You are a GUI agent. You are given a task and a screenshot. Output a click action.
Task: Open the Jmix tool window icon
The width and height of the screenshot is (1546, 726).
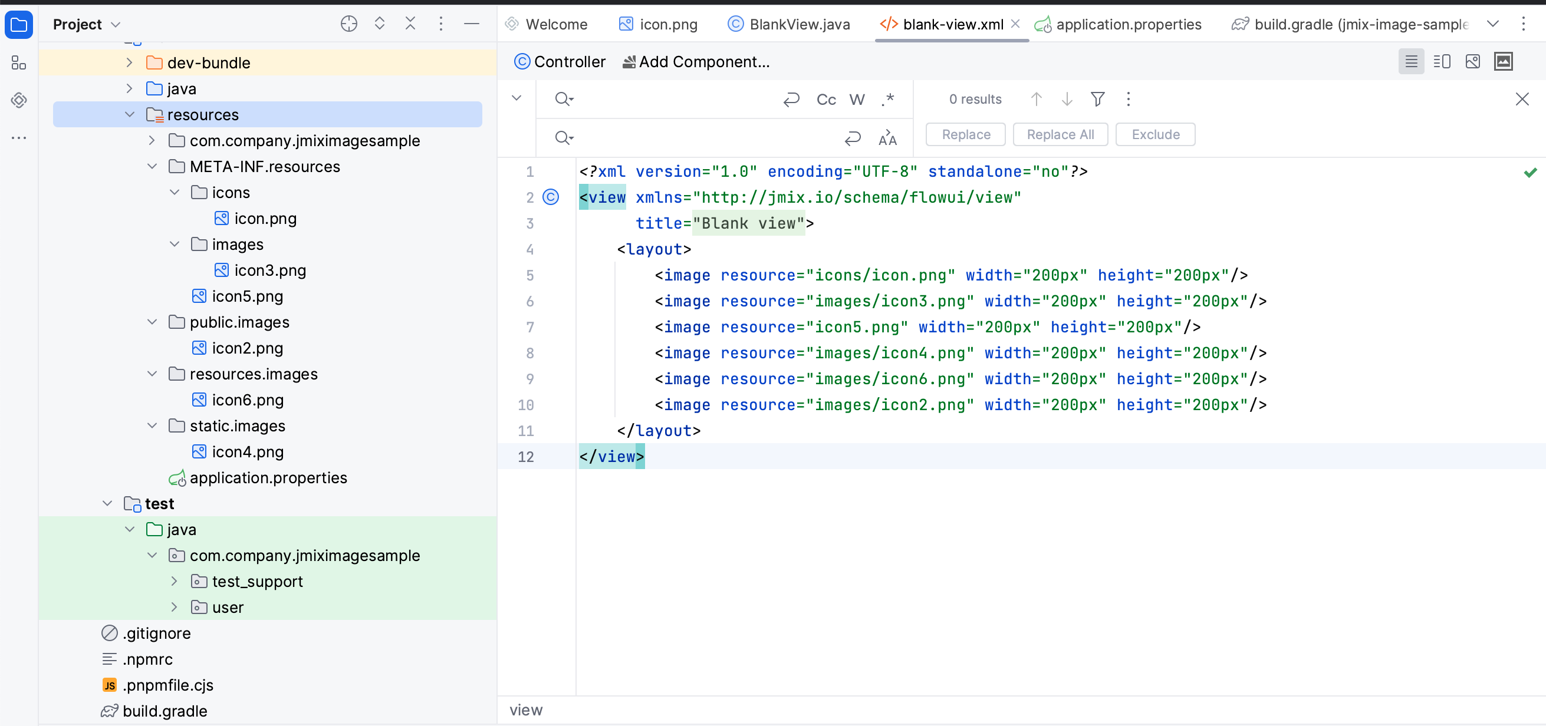pyautogui.click(x=19, y=100)
